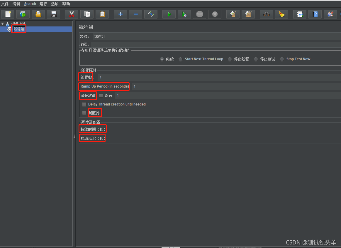This screenshot has height=248, width=341.
Task: Click the Shutdown round X icon
Action: tap(215, 14)
